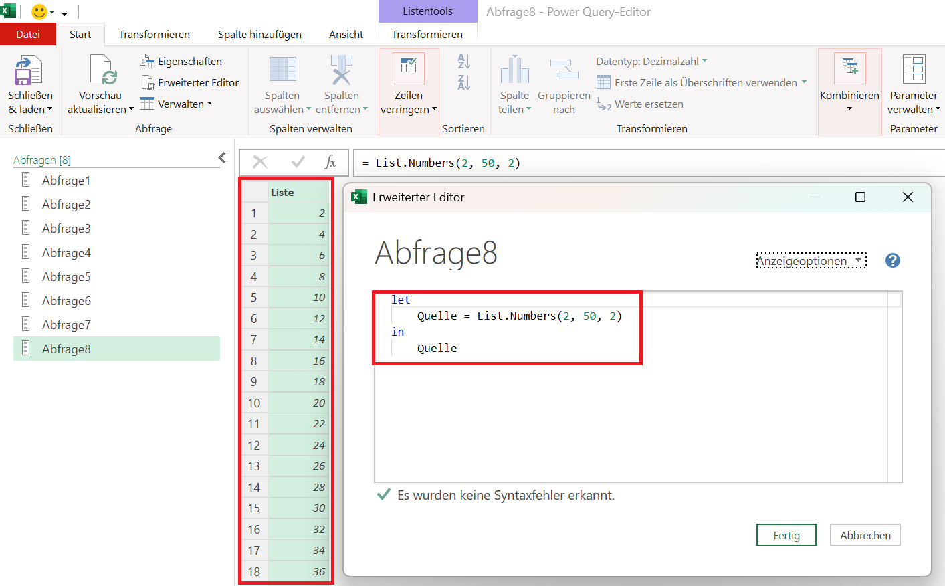Click the Werte ersetzen command

640,104
